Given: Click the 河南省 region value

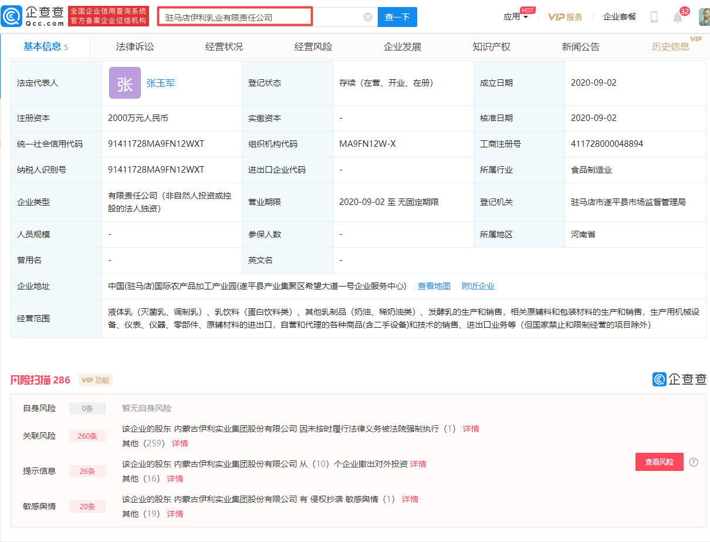Looking at the screenshot, I should coord(583,235).
